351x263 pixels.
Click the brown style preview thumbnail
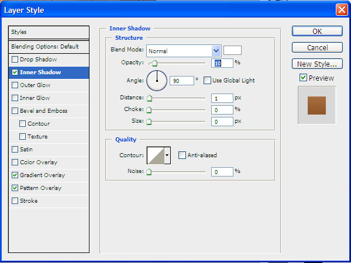tap(316, 105)
